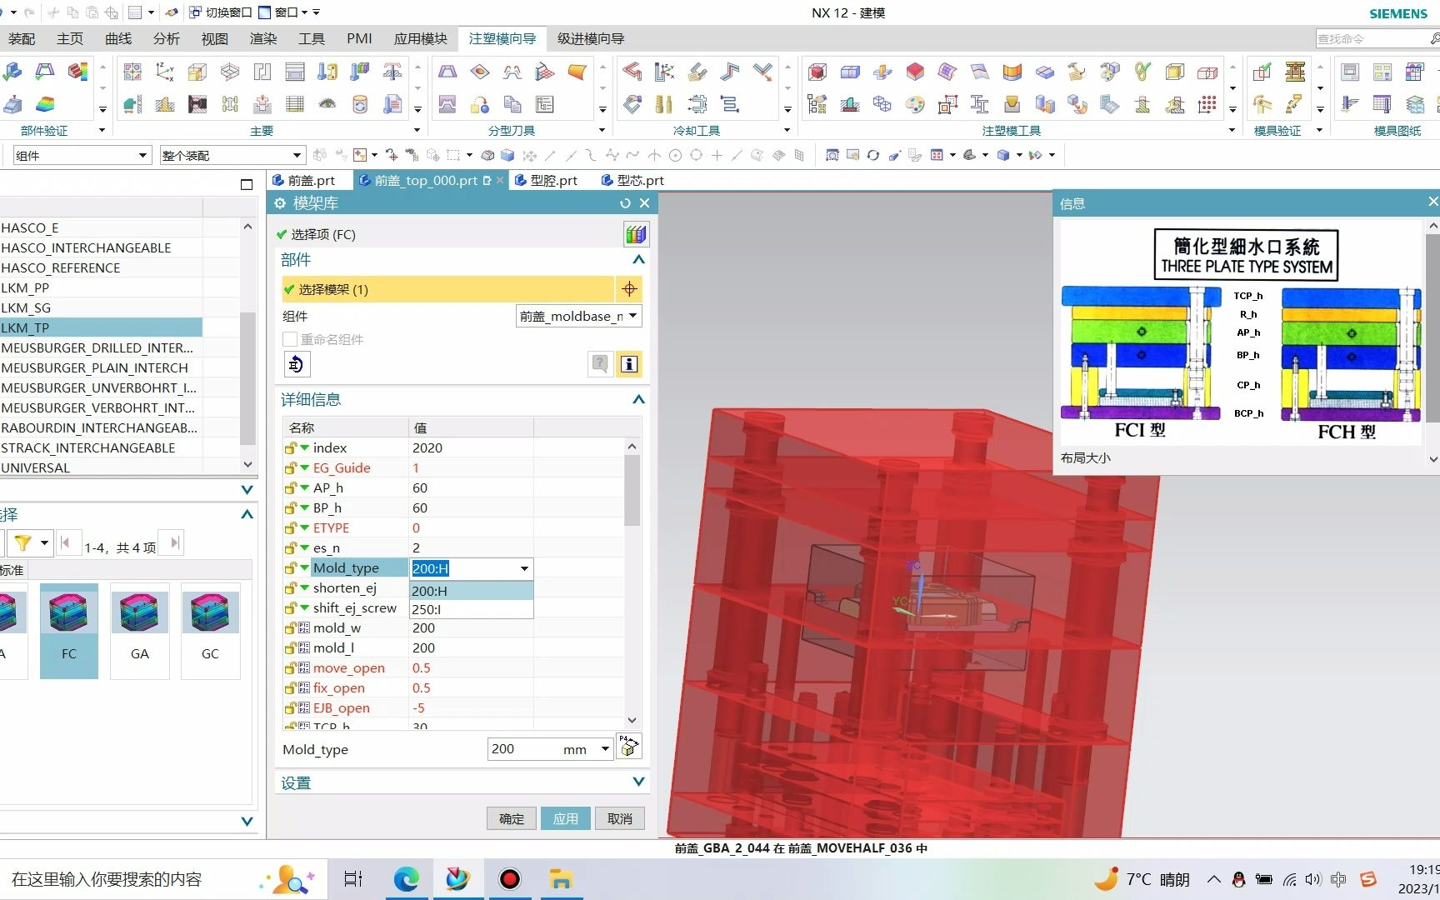Click the red record app in taskbar
Viewport: 1440px width, 900px height.
coord(509,879)
